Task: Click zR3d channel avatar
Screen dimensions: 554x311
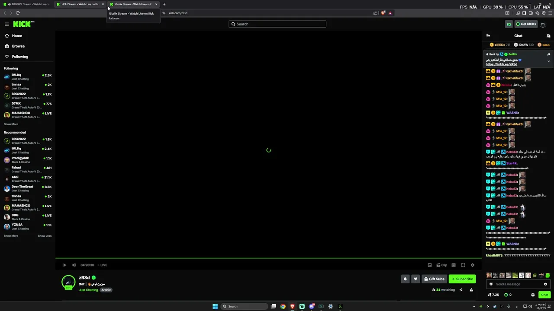Action: pyautogui.click(x=68, y=282)
